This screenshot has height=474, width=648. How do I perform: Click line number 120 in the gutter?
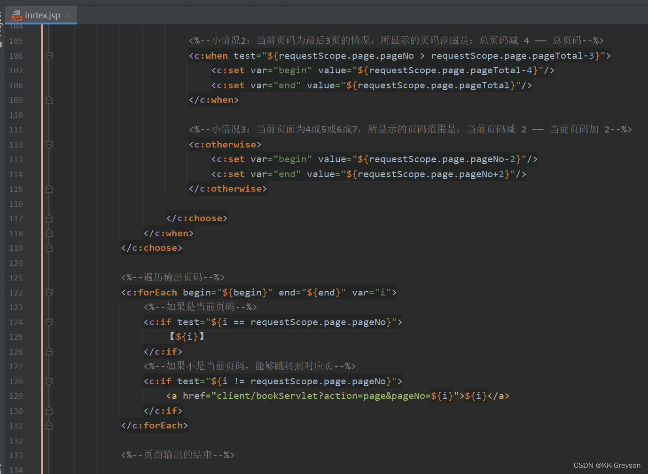[x=16, y=263]
